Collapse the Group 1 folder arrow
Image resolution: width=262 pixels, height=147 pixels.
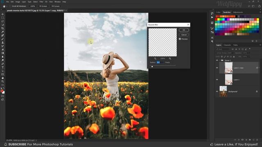point(220,60)
